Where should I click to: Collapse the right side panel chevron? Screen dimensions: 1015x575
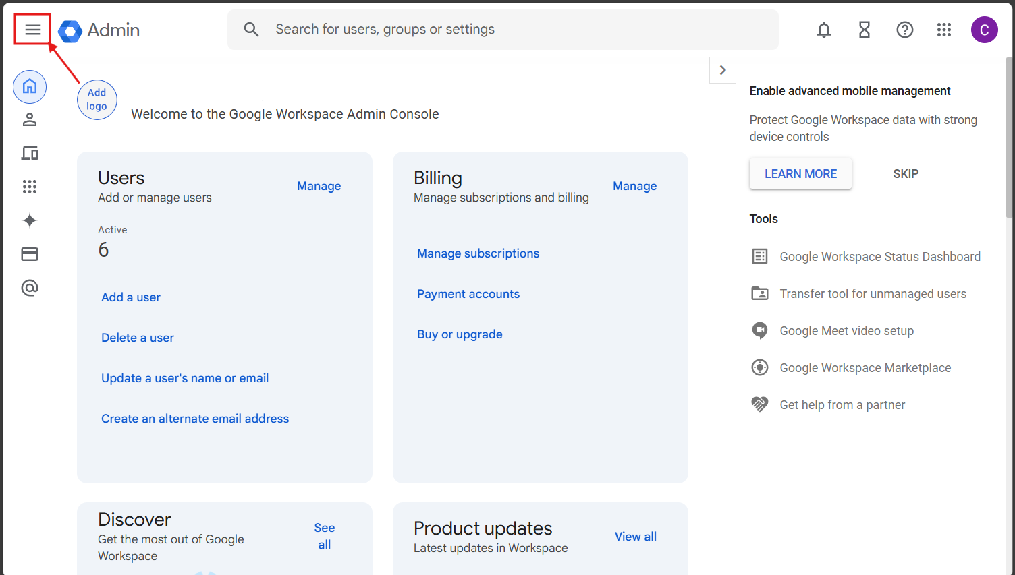click(x=722, y=70)
